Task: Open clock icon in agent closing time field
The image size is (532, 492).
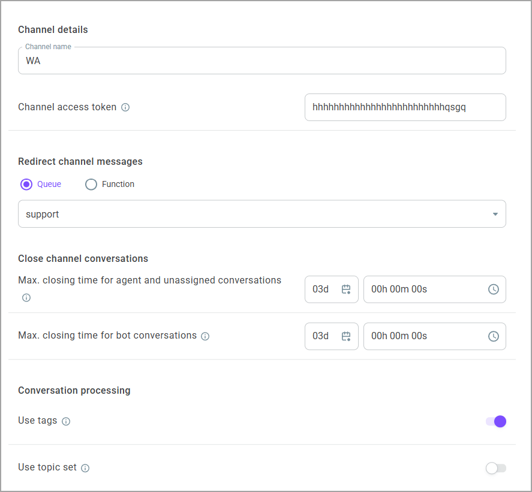Action: [493, 289]
